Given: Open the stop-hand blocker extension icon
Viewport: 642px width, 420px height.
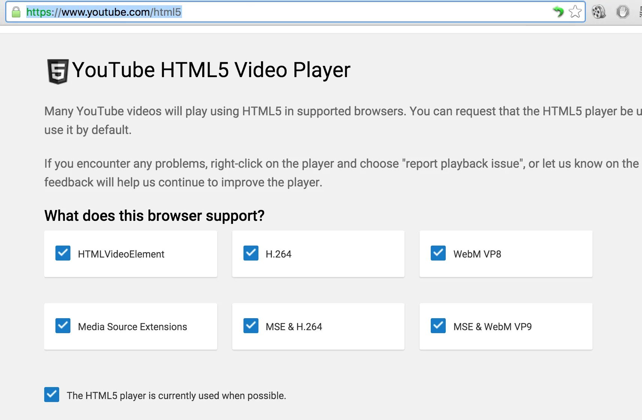Looking at the screenshot, I should pos(623,12).
